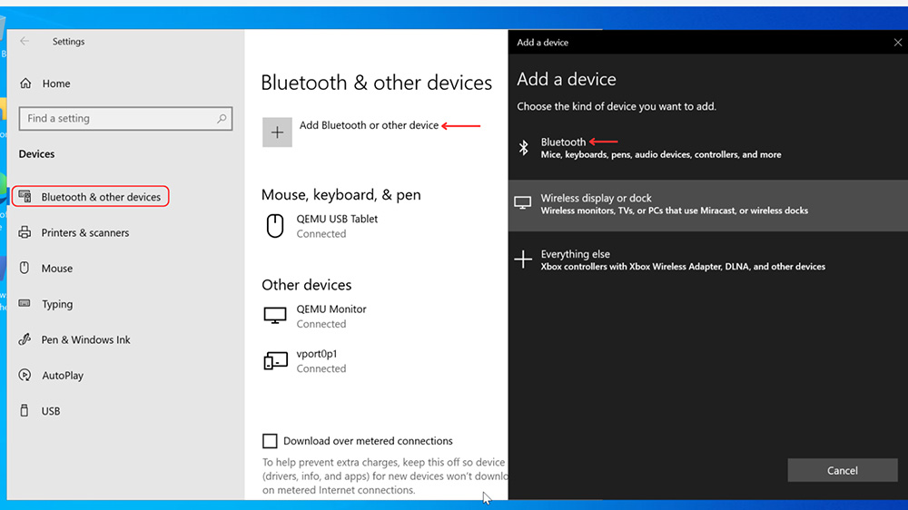Viewport: 908px width, 510px height.
Task: Click the Settings window title text
Action: (68, 42)
